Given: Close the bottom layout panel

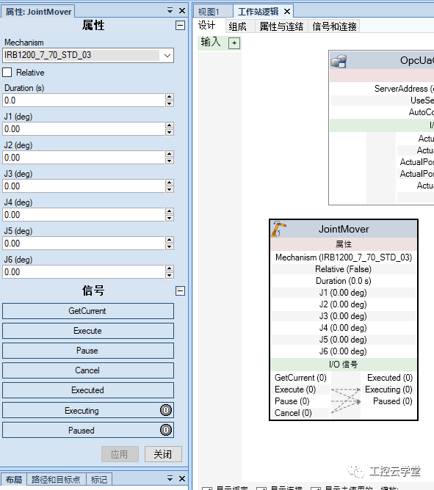Looking at the screenshot, I should pyautogui.click(x=182, y=478).
